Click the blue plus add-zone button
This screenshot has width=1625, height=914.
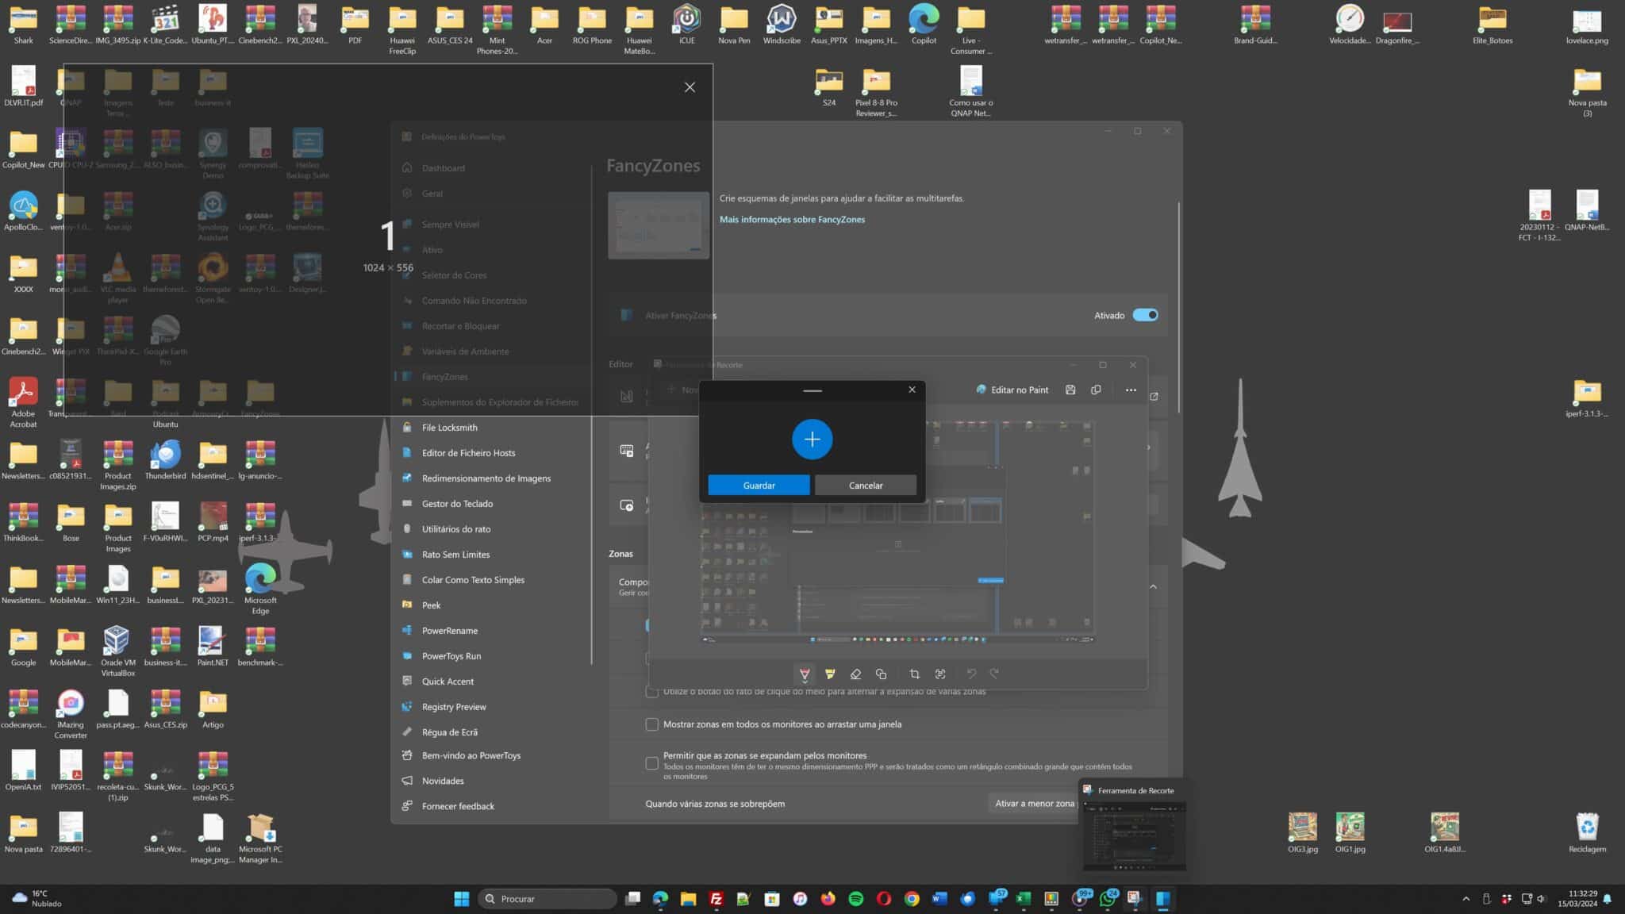812,439
